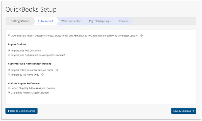
Task: Open help icon beside automatic import checkbox
Action: tap(142, 36)
